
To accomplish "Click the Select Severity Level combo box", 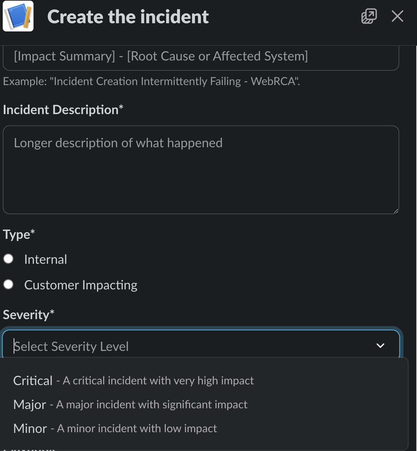I will coord(191,346).
